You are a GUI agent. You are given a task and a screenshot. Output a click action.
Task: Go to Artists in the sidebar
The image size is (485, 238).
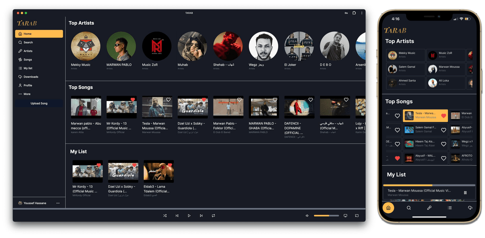point(27,51)
